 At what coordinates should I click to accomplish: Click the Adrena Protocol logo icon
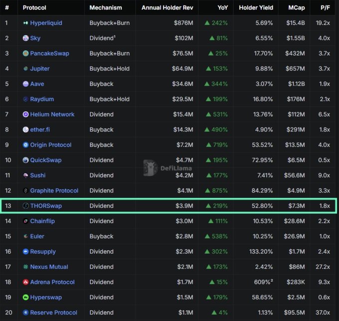click(25, 282)
